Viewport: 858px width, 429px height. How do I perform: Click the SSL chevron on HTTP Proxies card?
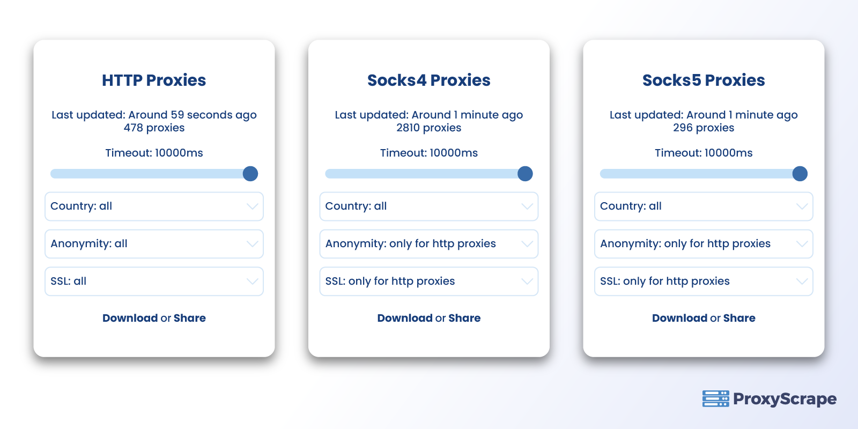(x=252, y=282)
